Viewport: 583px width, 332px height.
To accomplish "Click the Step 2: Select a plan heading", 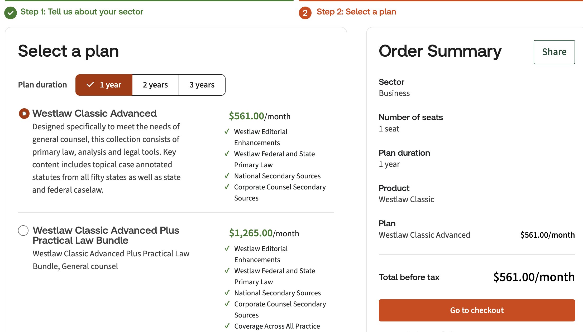I will (x=356, y=12).
